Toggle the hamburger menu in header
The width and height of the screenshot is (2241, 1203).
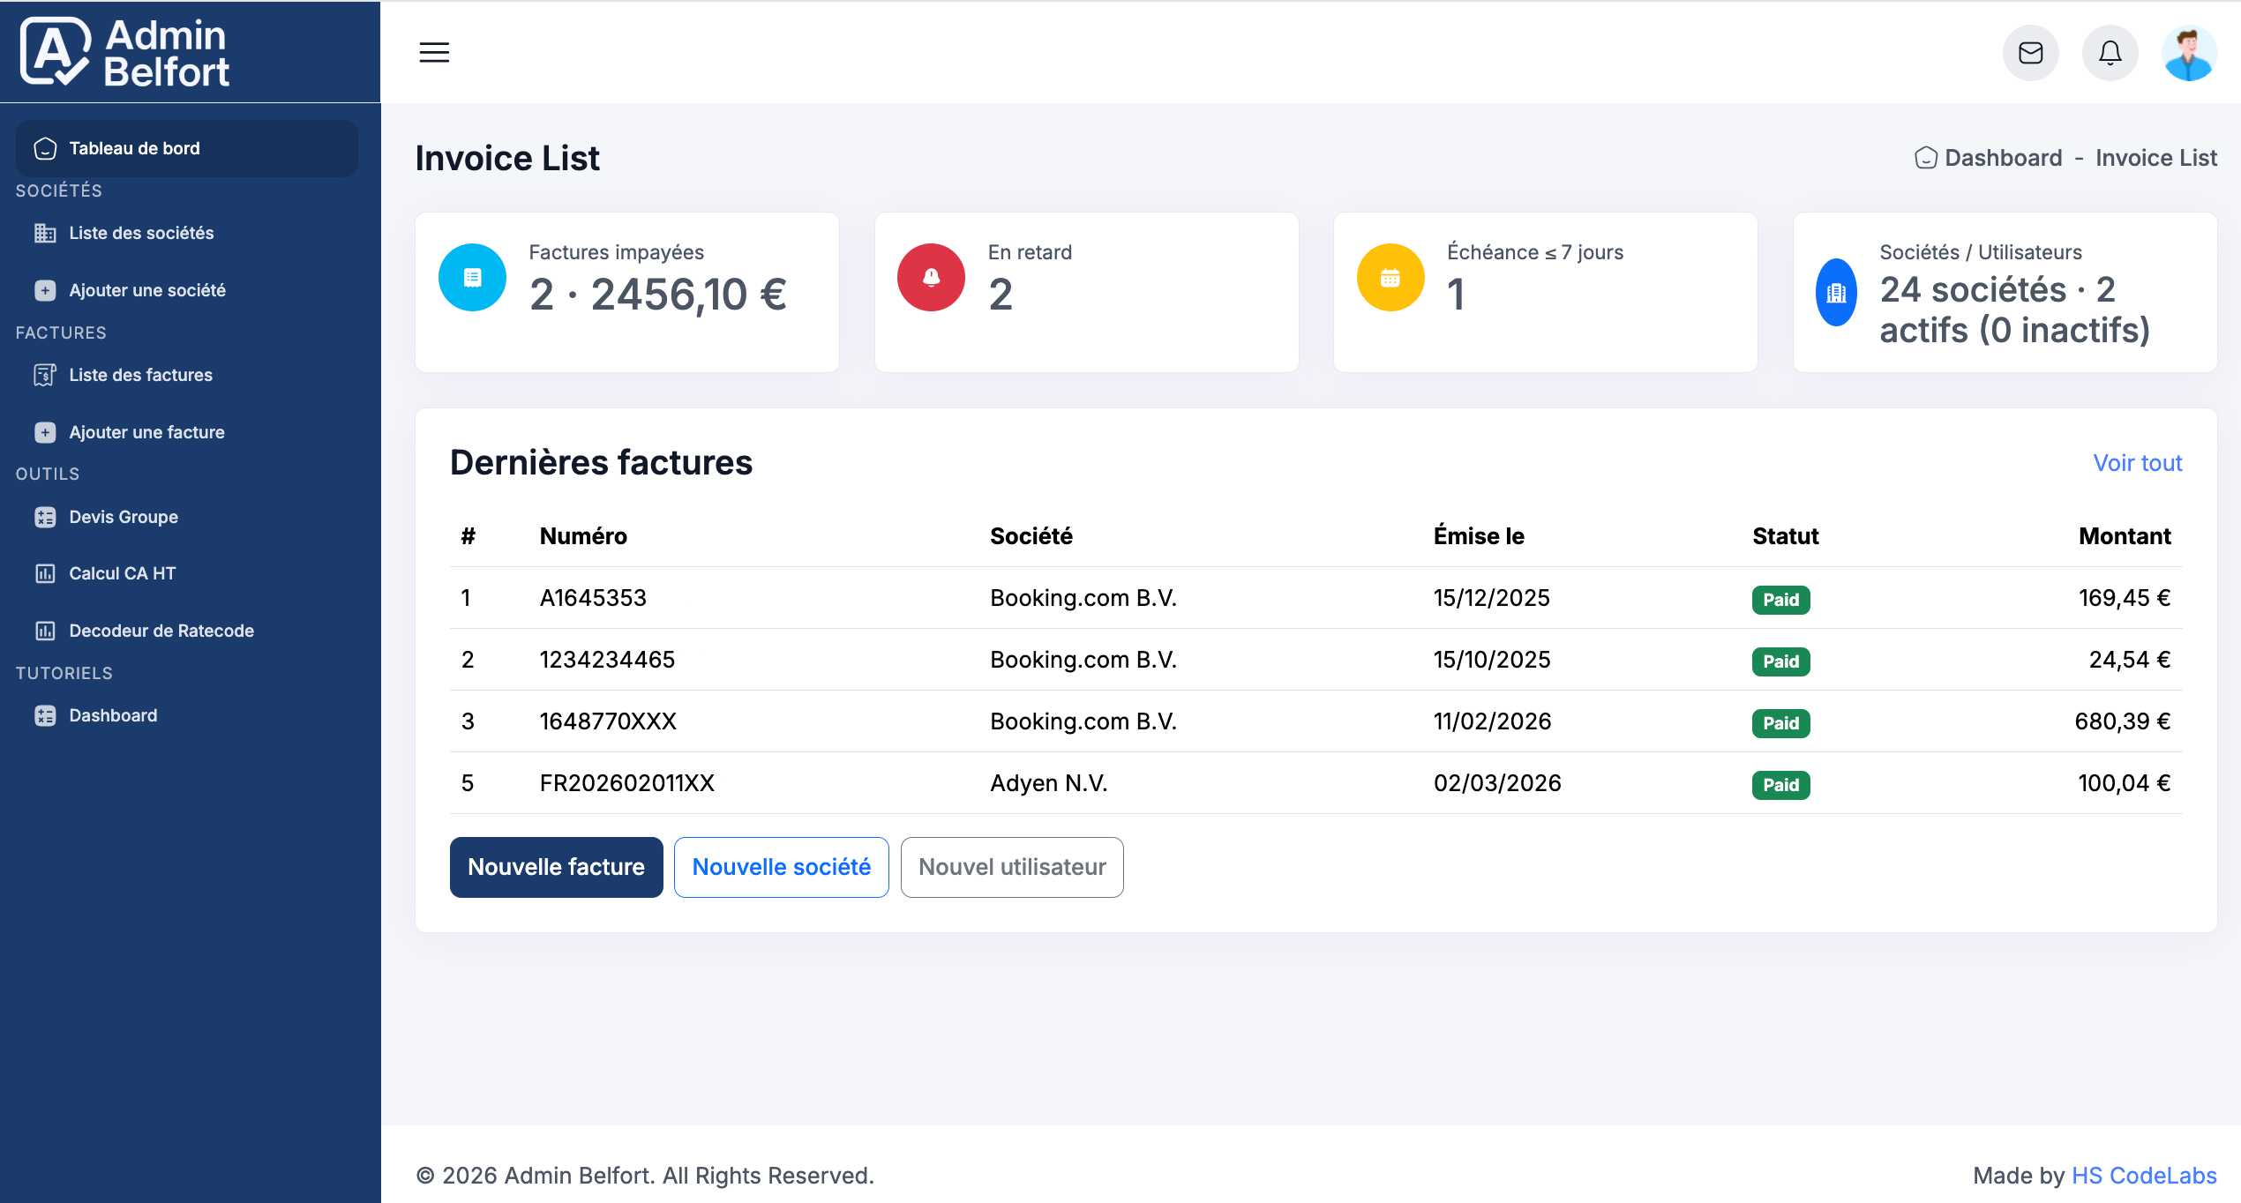point(433,53)
